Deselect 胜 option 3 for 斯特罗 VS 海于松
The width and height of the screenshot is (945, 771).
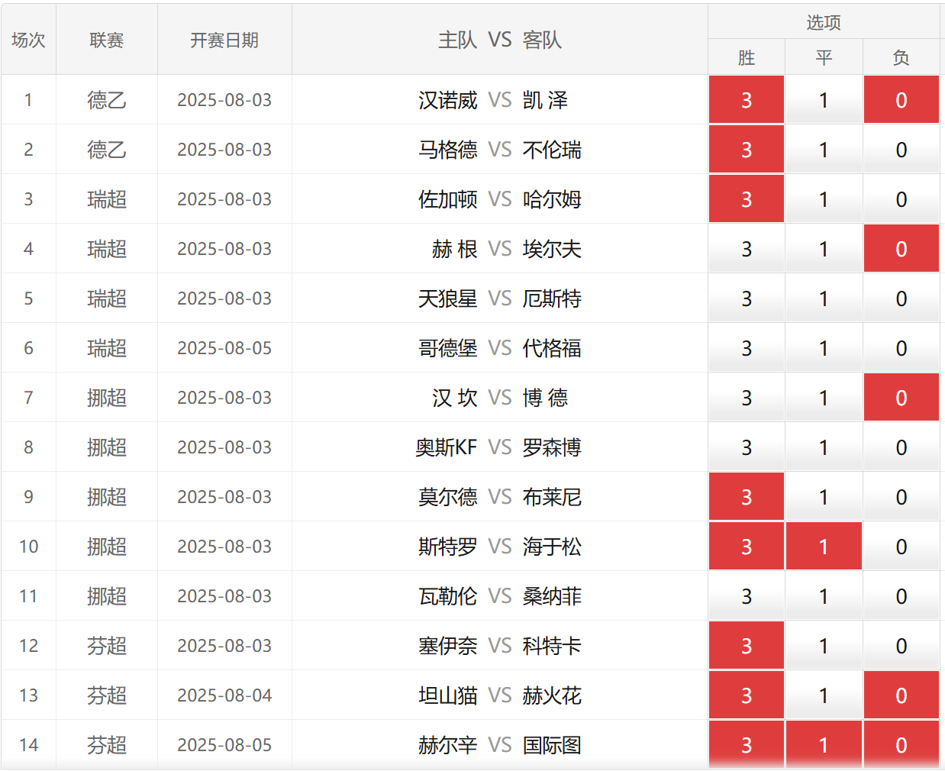pos(747,547)
